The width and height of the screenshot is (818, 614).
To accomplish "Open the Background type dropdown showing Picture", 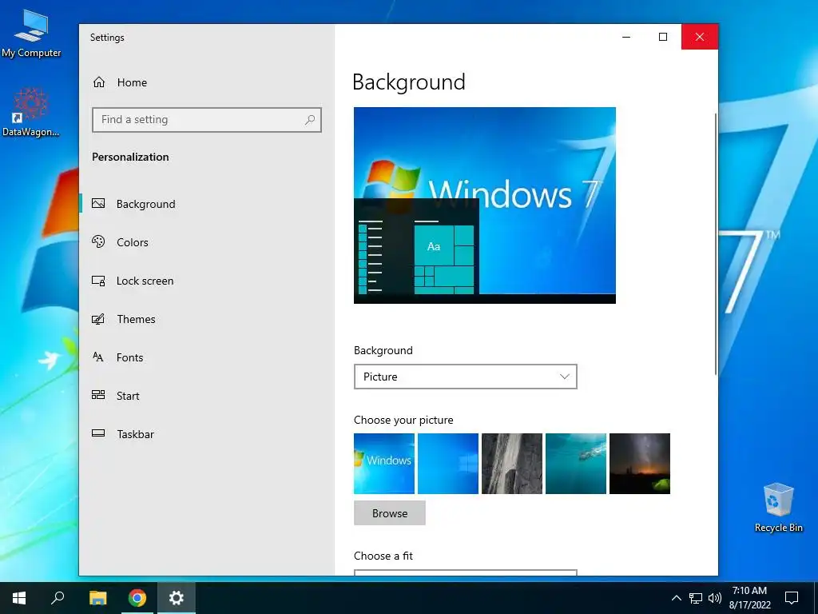I will 466,377.
